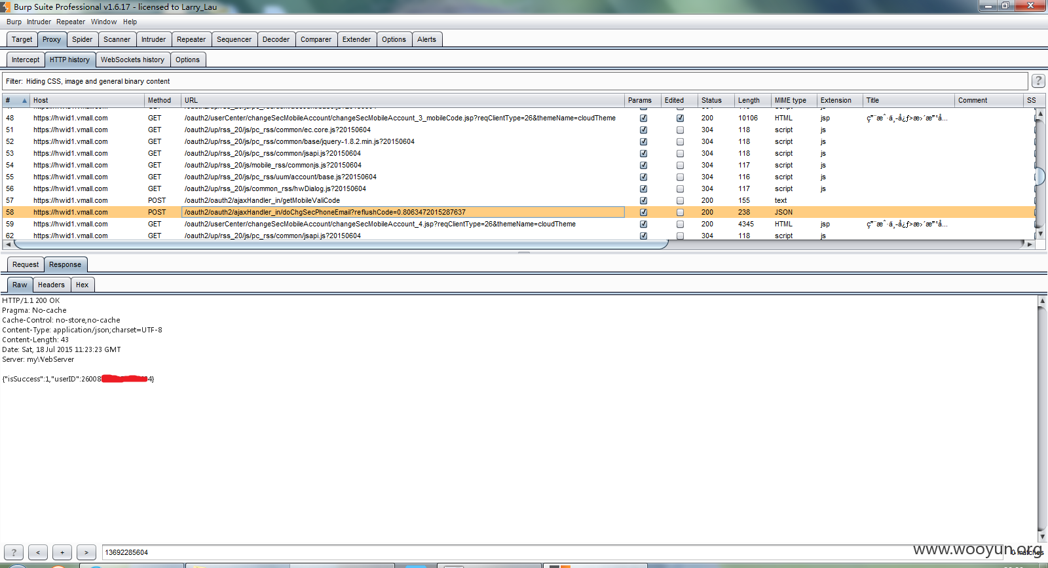The image size is (1048, 568).
Task: Switch to the Target tab
Action: [22, 39]
